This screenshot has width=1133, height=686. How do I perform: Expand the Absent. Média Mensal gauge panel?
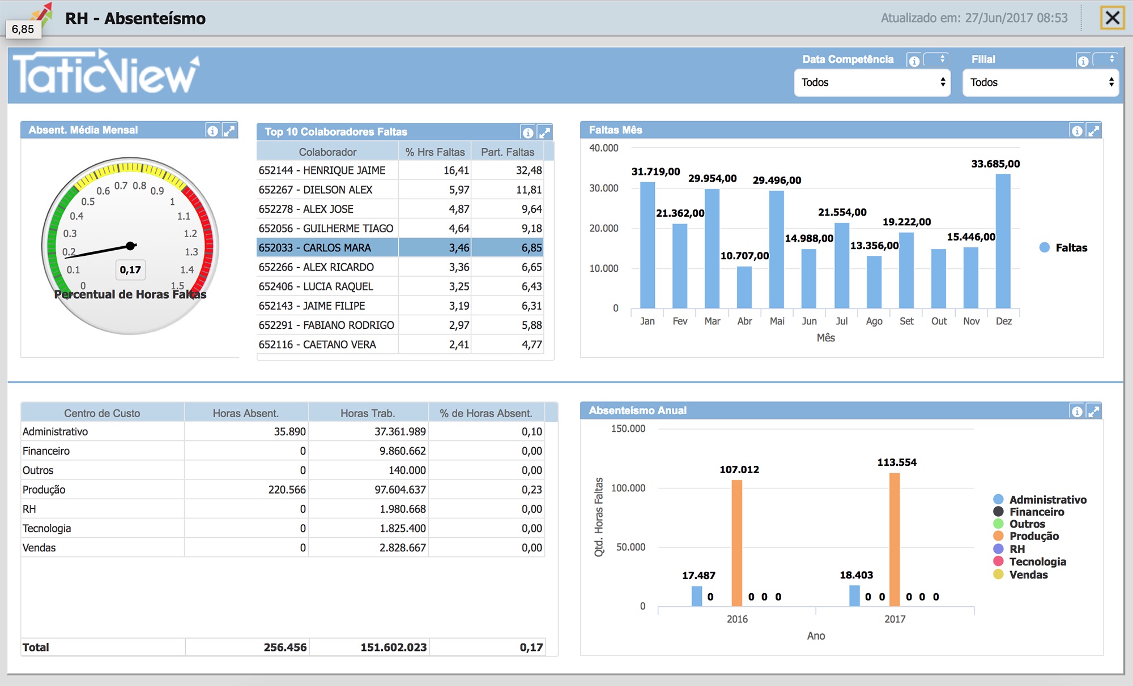click(x=229, y=131)
